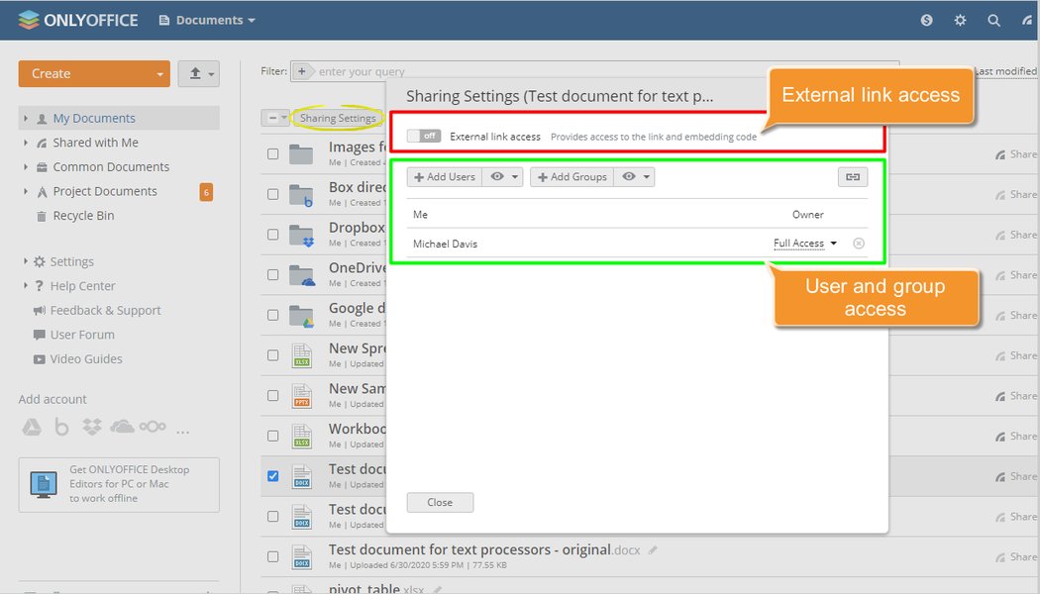
Task: Check the Images folder checkbox
Action: point(272,153)
